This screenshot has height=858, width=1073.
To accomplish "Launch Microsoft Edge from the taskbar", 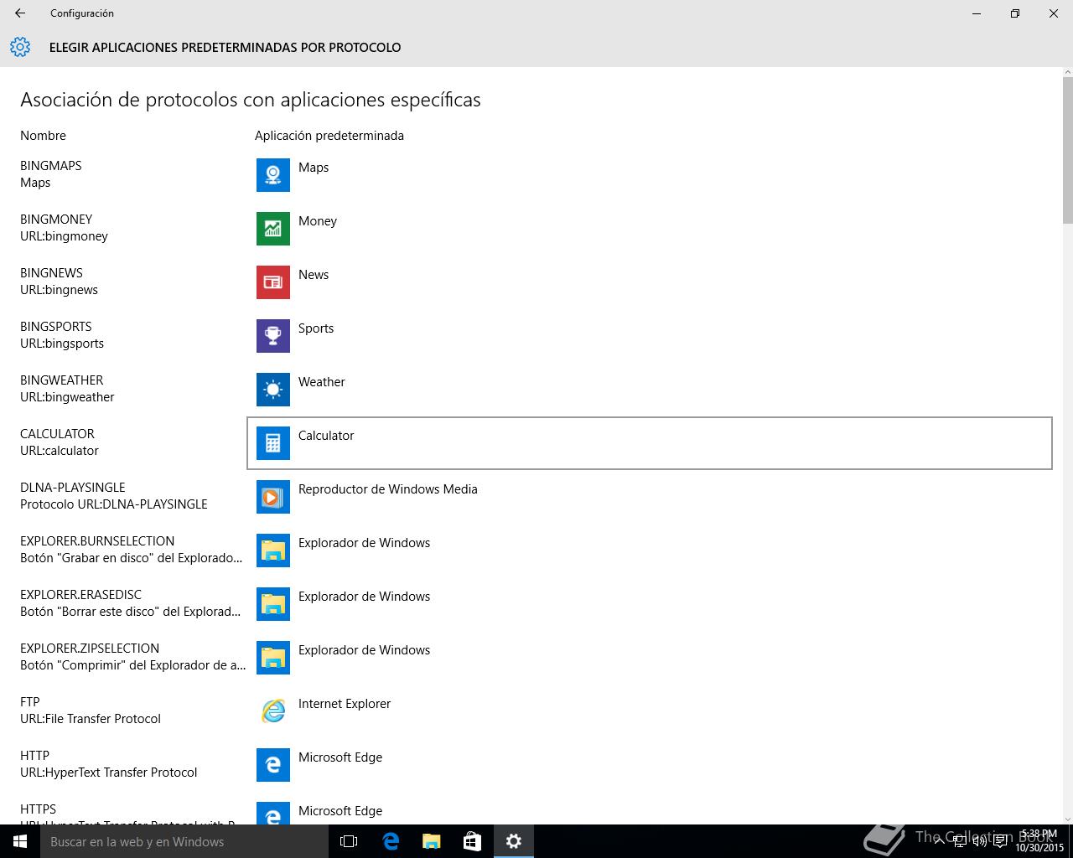I will pyautogui.click(x=391, y=841).
